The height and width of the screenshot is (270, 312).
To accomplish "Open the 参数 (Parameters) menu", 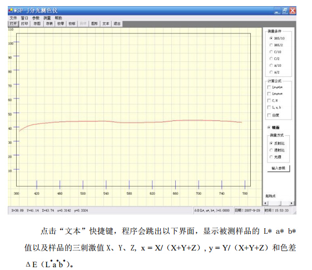I will [36, 18].
